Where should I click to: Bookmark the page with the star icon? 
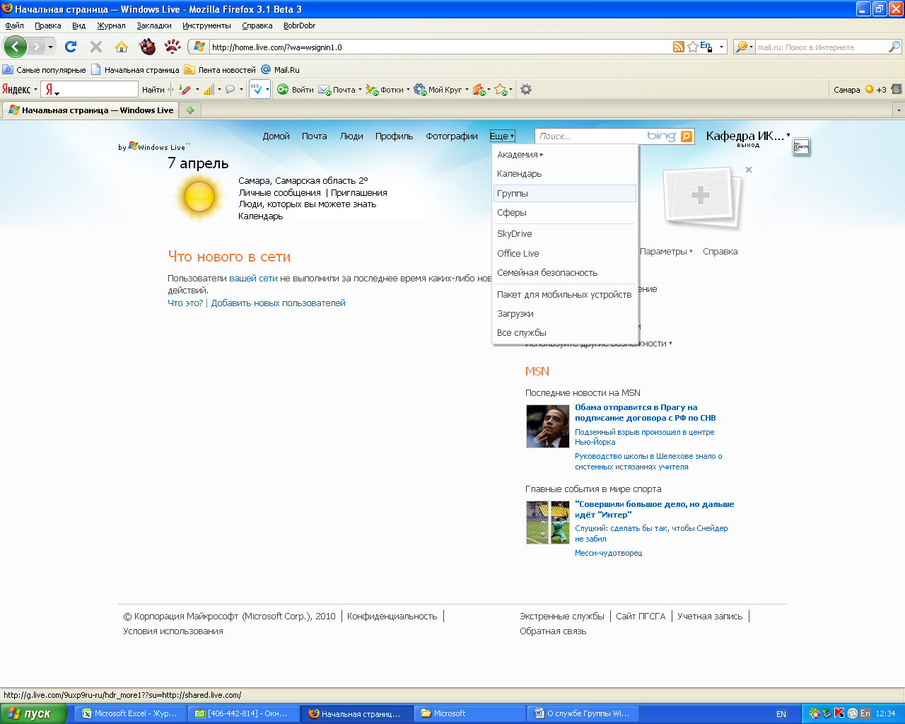[693, 47]
